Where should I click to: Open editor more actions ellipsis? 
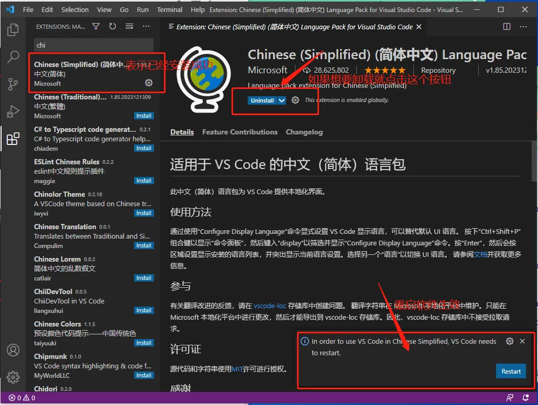[523, 27]
